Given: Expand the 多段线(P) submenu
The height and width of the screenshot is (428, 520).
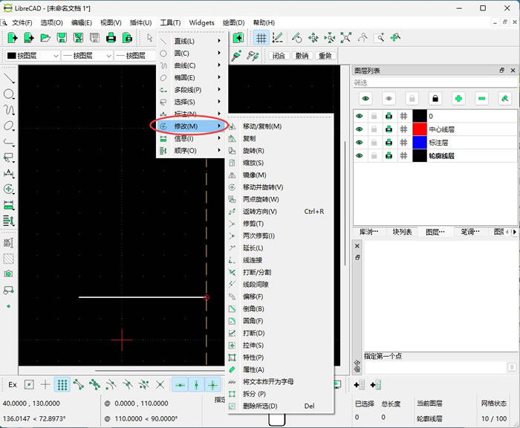Looking at the screenshot, I should click(x=192, y=90).
